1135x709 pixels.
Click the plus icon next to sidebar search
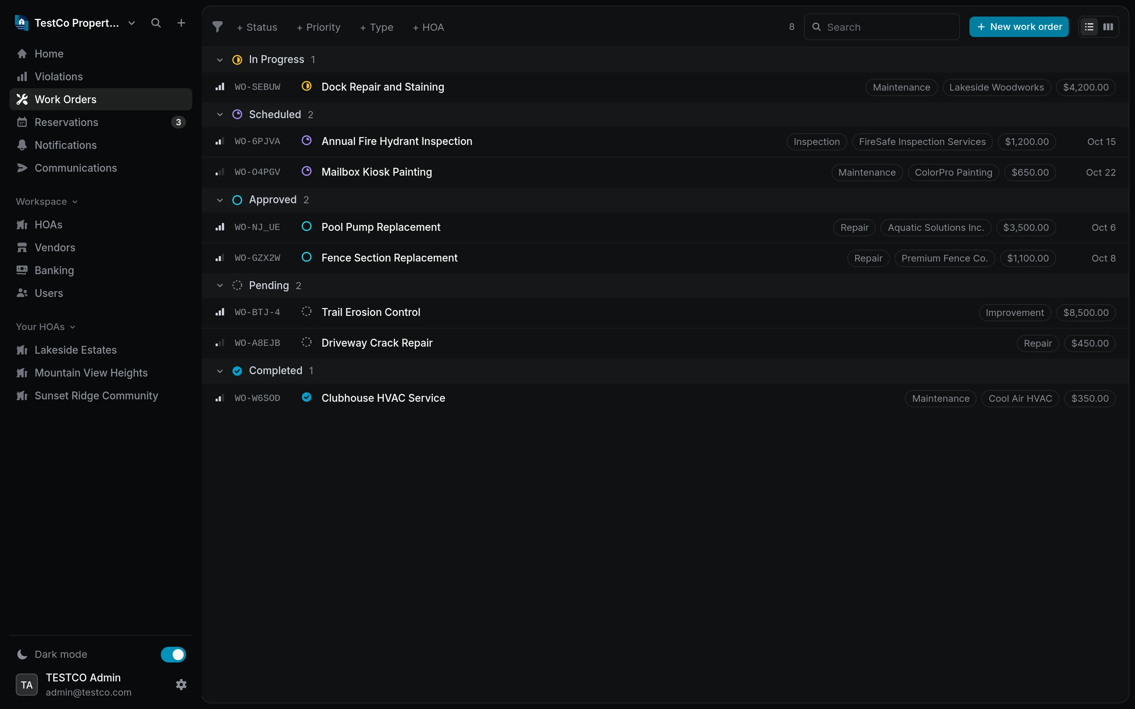coord(181,23)
